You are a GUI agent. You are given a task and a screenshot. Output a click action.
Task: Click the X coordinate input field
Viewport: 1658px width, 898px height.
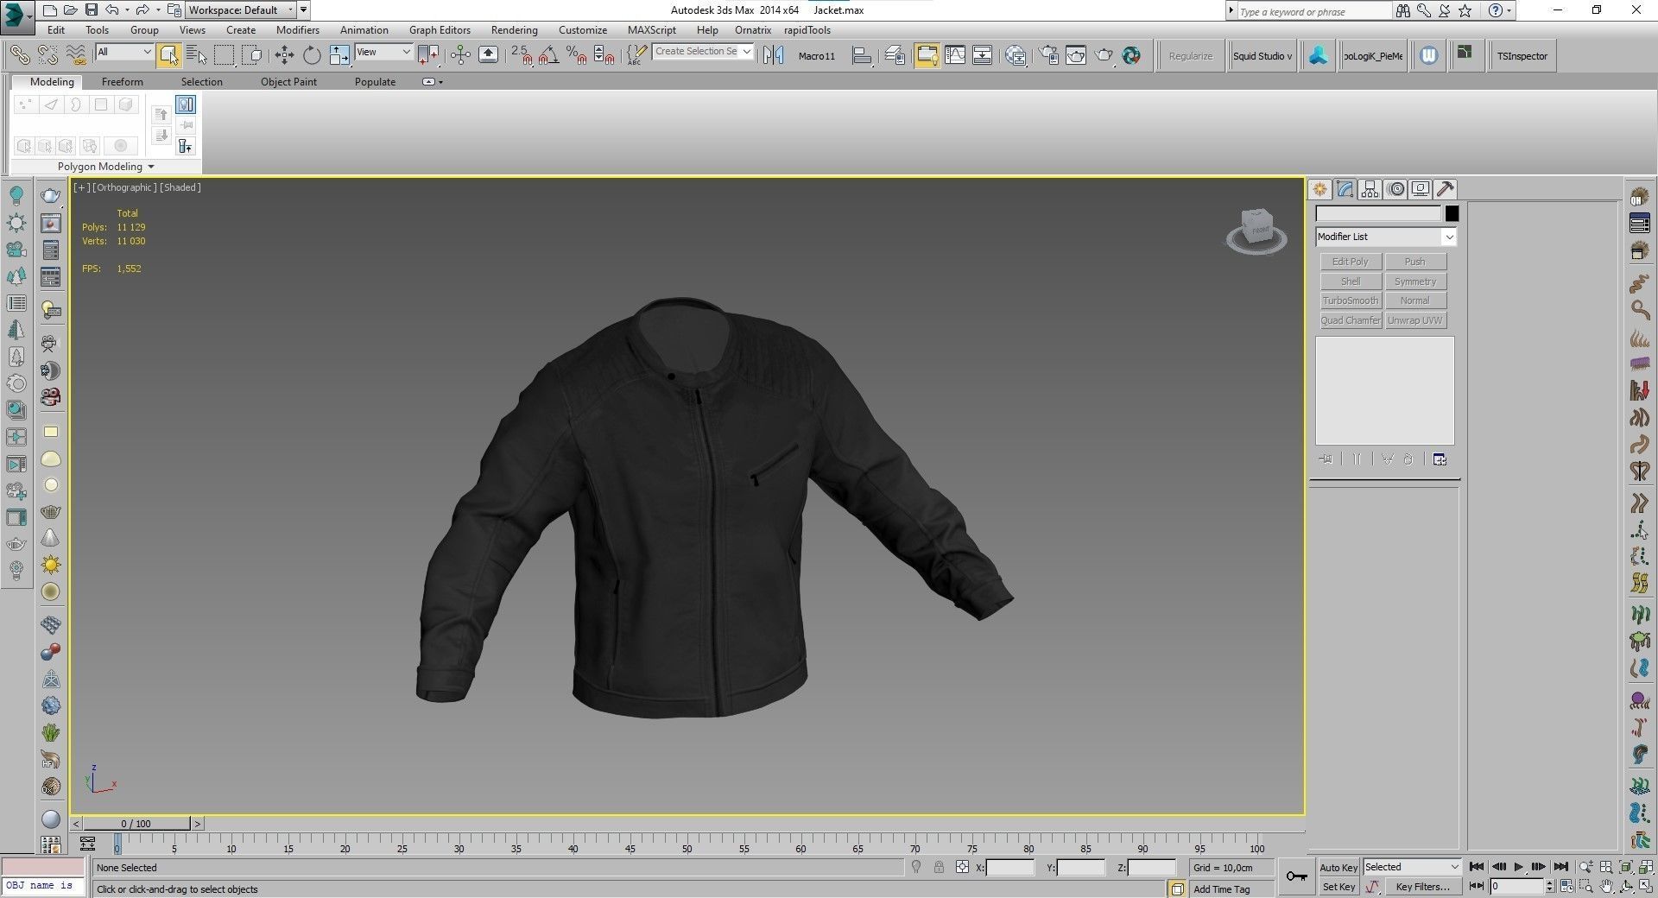[x=1009, y=868]
